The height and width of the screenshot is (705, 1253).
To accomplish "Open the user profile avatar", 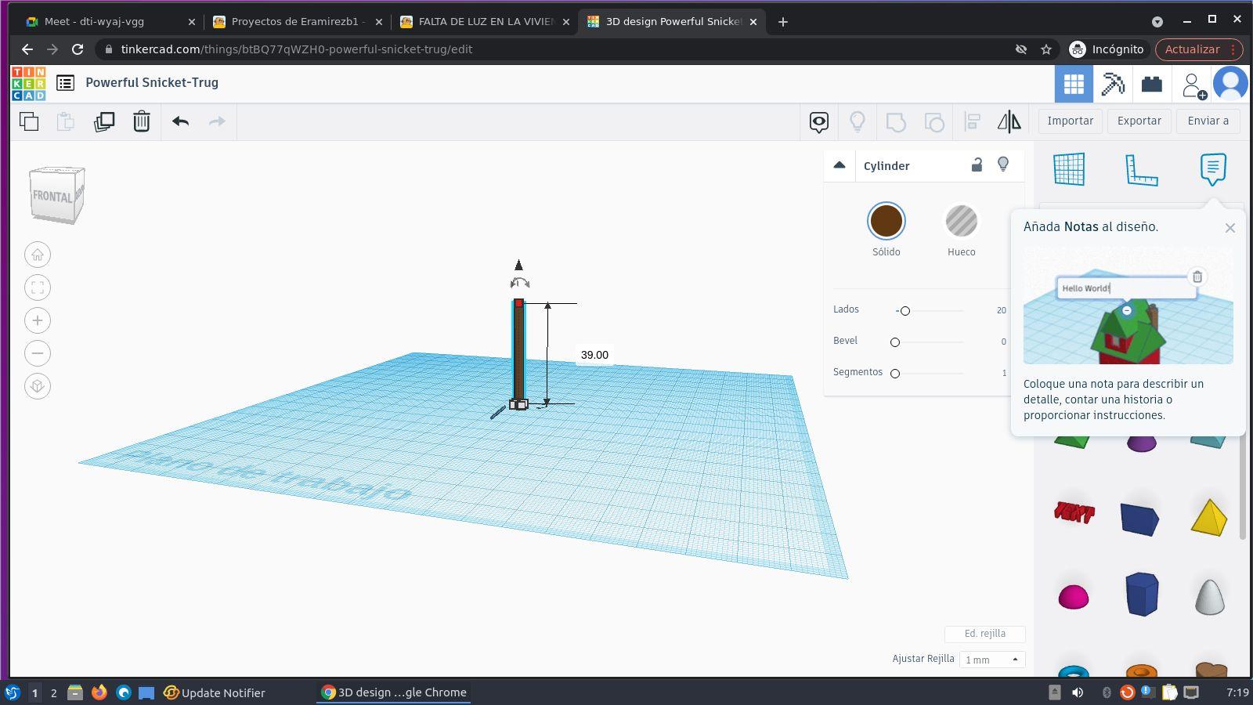I will pos(1230,84).
